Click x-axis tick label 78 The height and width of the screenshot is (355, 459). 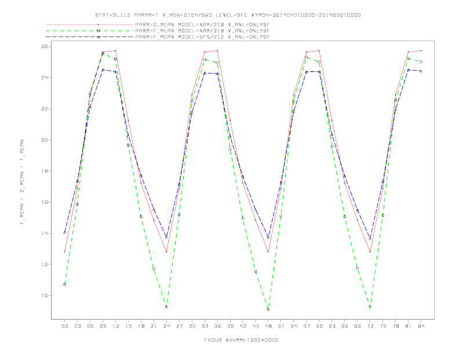[395, 326]
